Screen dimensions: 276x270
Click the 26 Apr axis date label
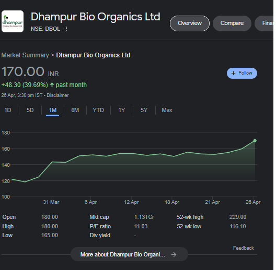[x=253, y=202]
